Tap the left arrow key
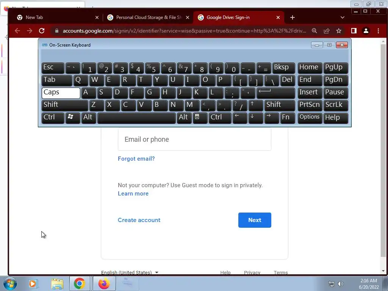The width and height of the screenshot is (388, 291). [x=240, y=118]
